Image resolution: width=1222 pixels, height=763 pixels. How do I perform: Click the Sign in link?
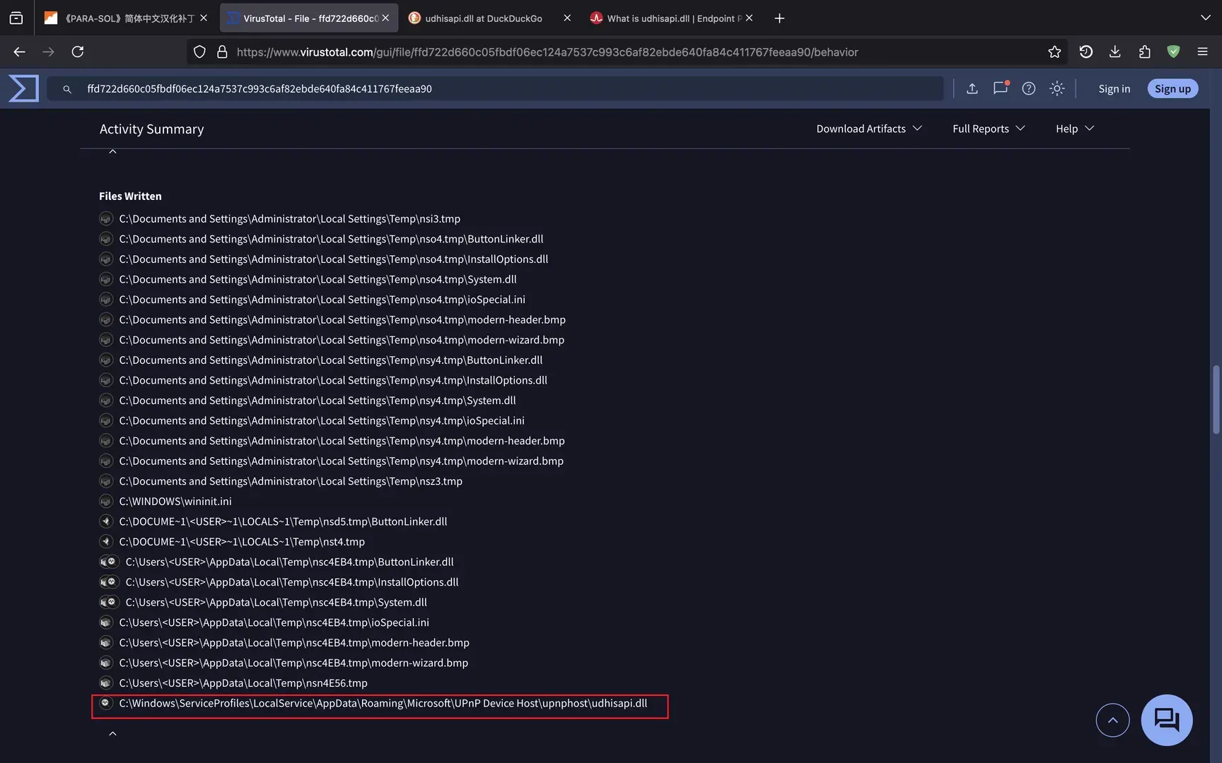click(x=1114, y=88)
